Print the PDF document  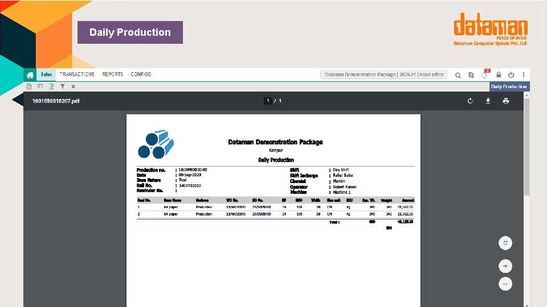click(506, 101)
